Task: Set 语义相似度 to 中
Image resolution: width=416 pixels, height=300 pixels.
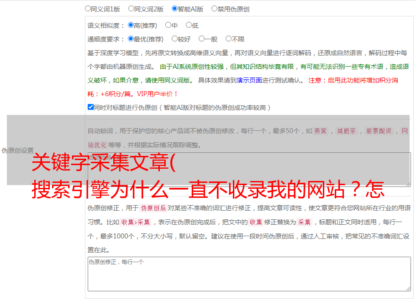Action: [168, 25]
